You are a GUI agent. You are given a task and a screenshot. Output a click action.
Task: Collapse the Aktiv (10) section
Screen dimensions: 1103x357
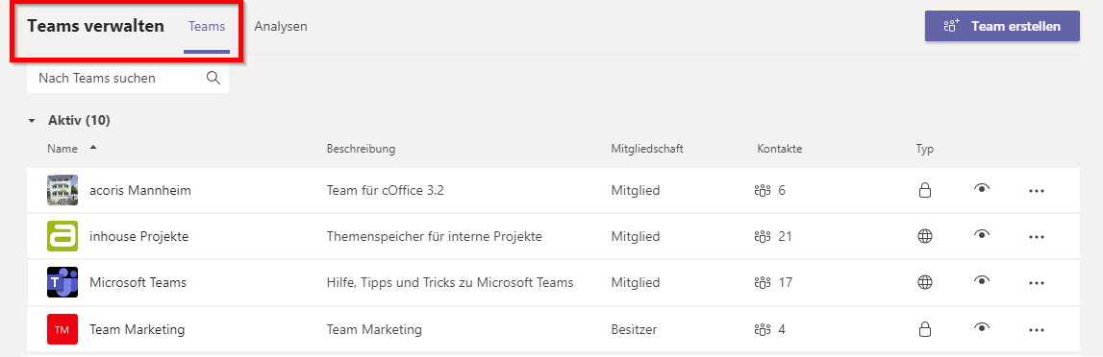point(32,121)
